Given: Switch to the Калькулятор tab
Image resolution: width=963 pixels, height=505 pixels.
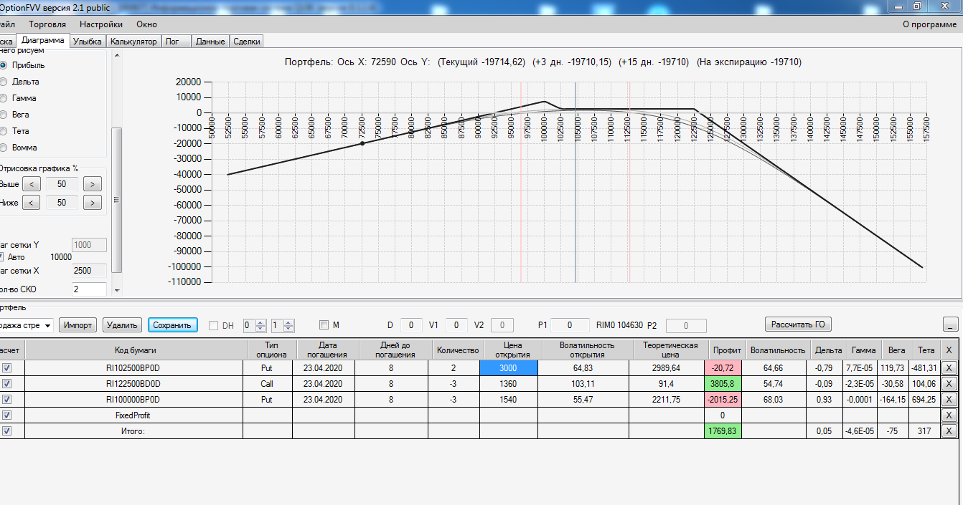Looking at the screenshot, I should coord(133,42).
